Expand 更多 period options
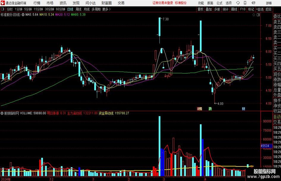Viewport: 281px width, 181px height. tap(106, 9)
